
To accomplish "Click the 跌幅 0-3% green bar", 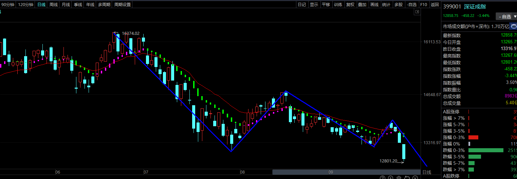I will point(486,150).
